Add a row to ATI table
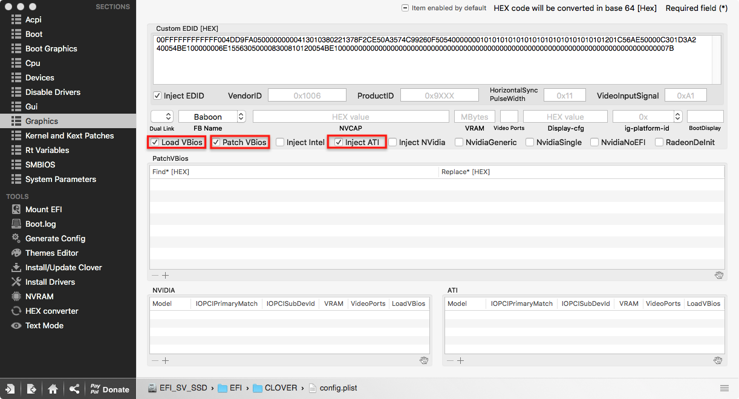 [x=460, y=360]
